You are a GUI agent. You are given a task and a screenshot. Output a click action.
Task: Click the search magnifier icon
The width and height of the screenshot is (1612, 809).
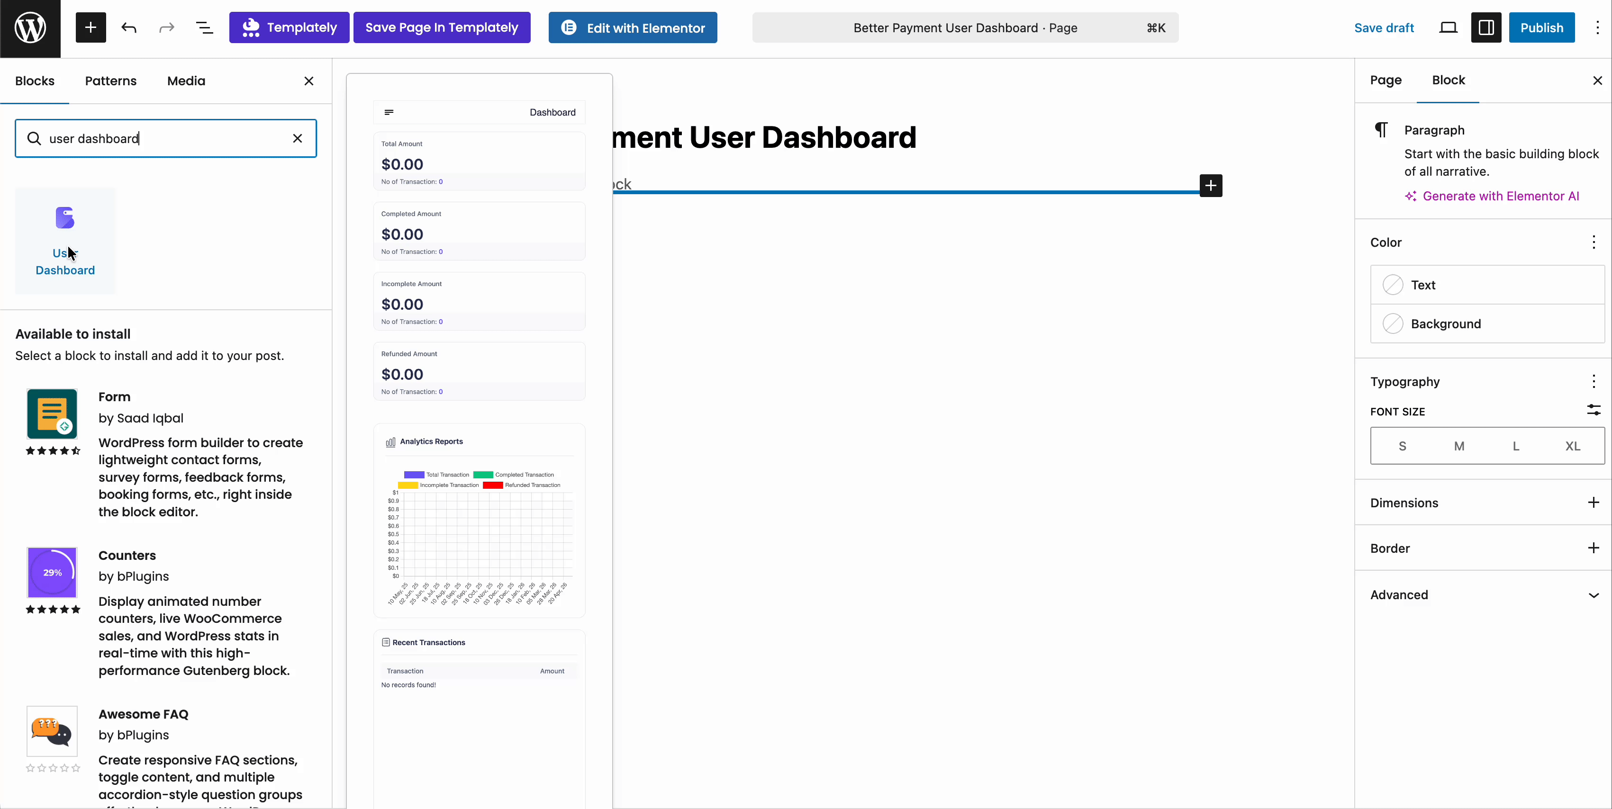tap(34, 138)
